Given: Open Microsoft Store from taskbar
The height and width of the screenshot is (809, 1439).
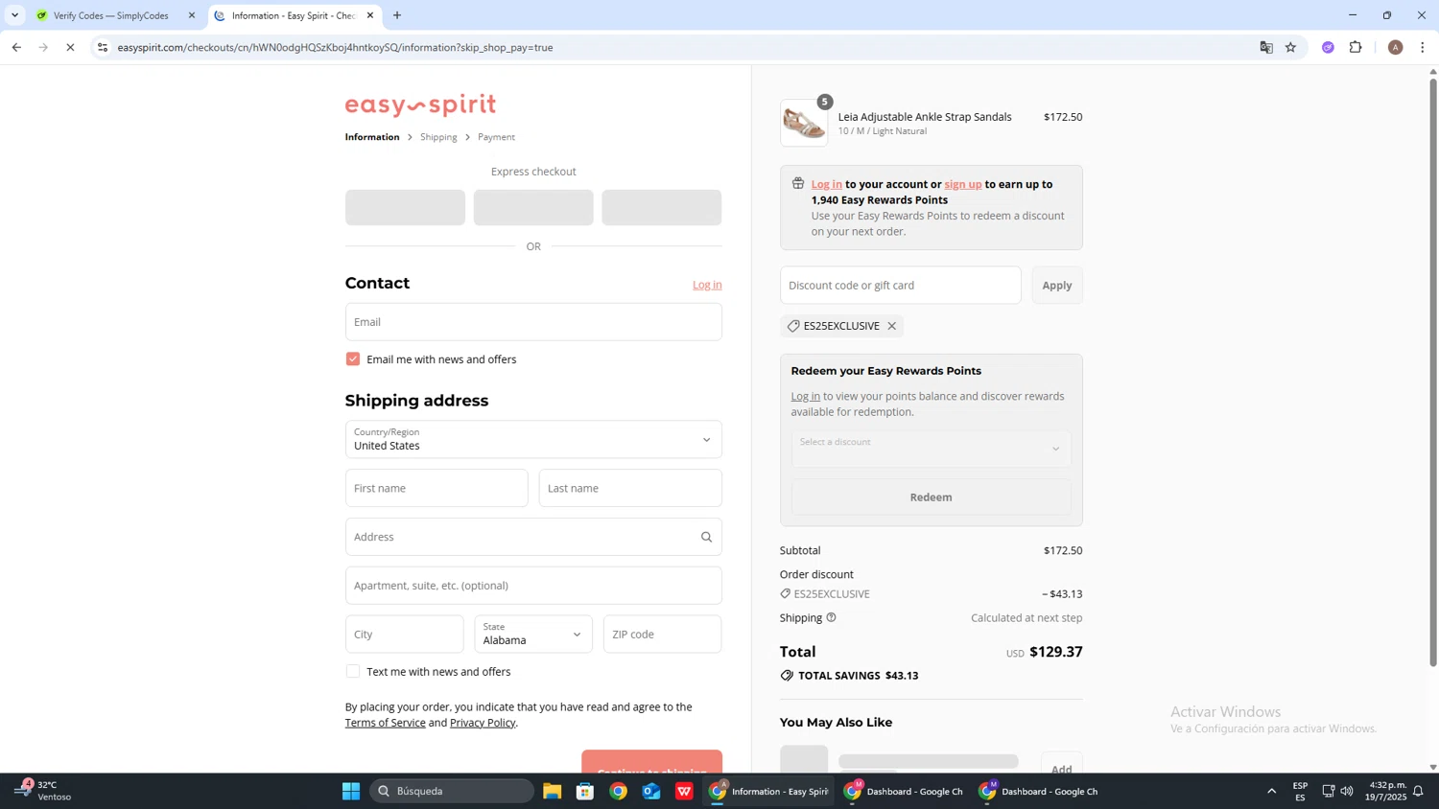Looking at the screenshot, I should coord(585,791).
